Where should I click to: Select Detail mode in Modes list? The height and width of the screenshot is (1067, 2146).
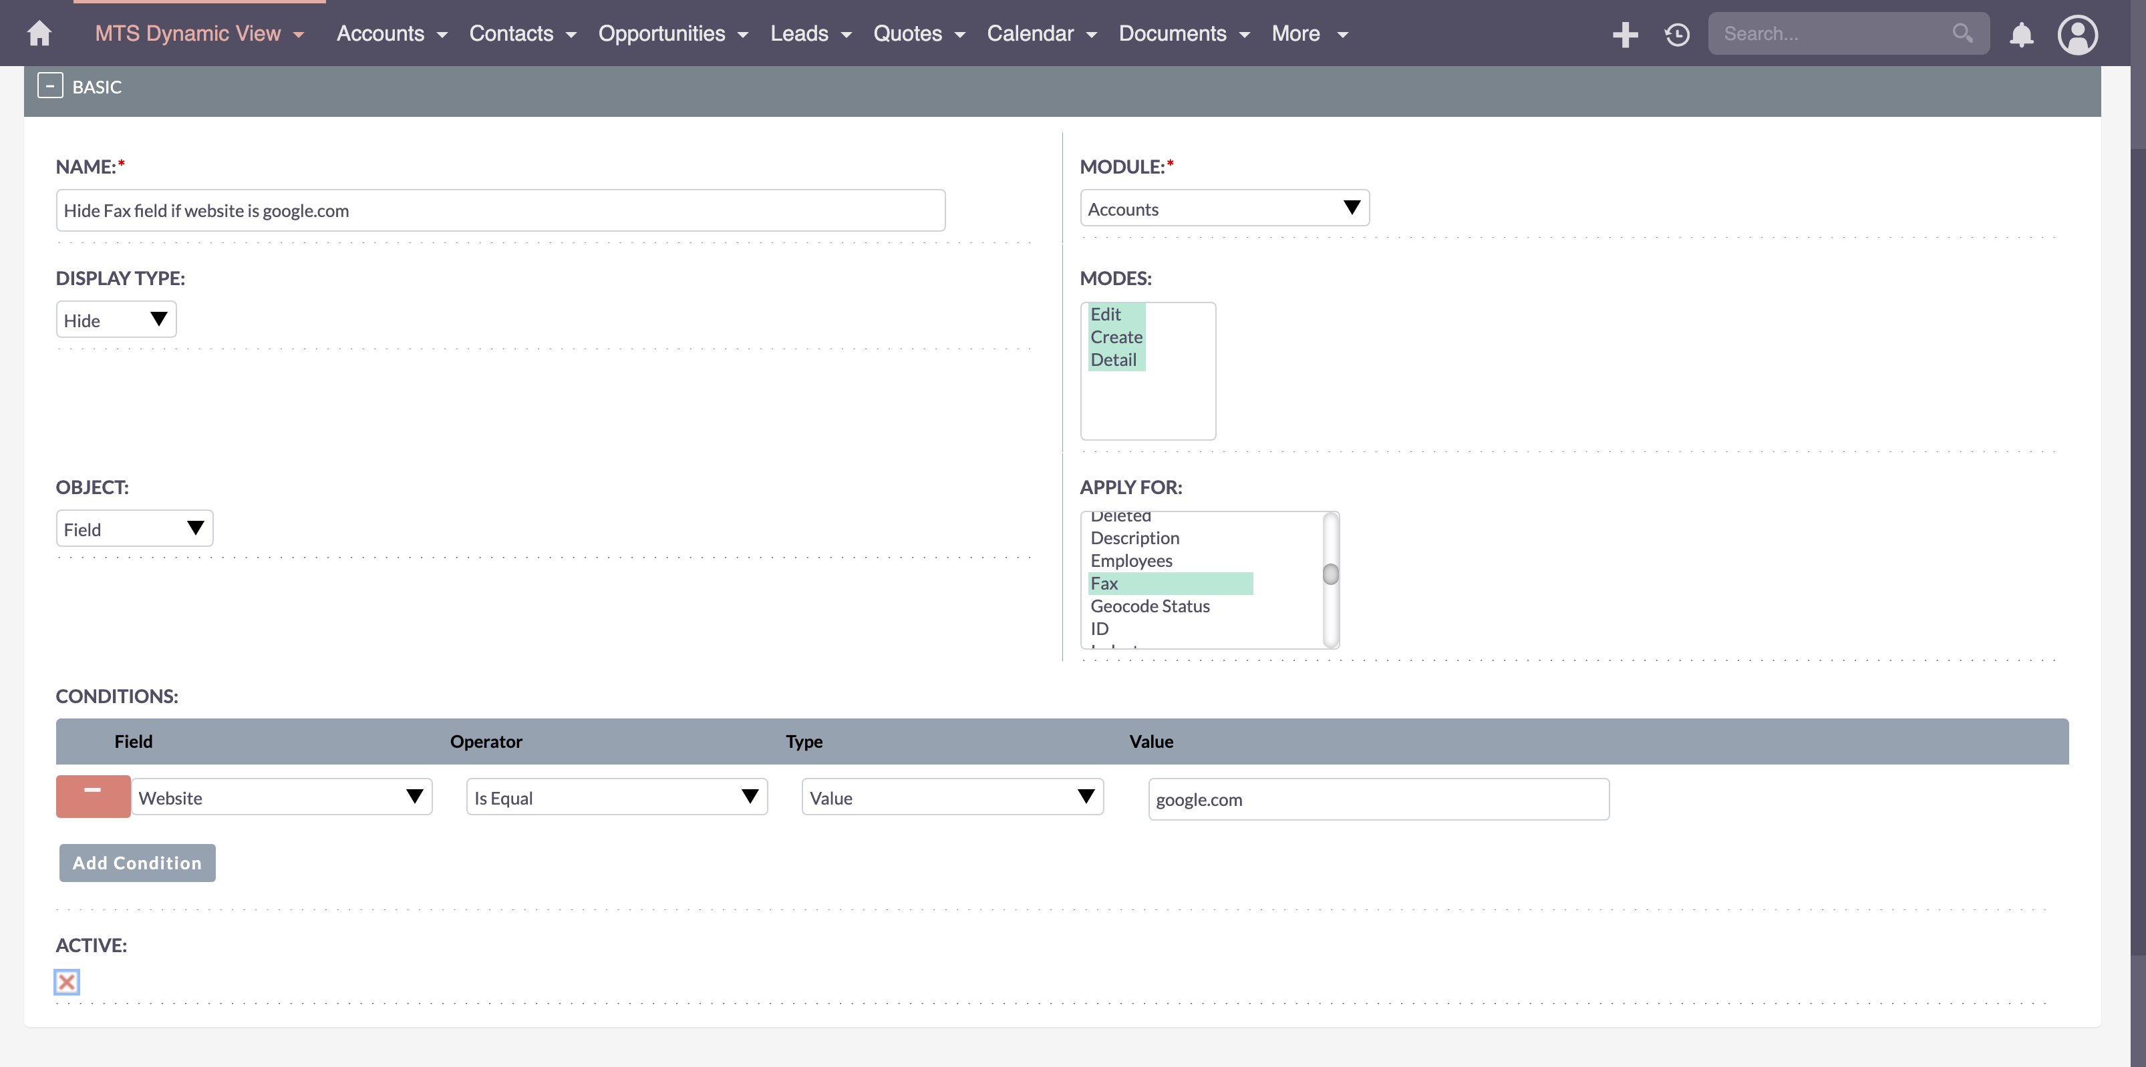[x=1112, y=357]
